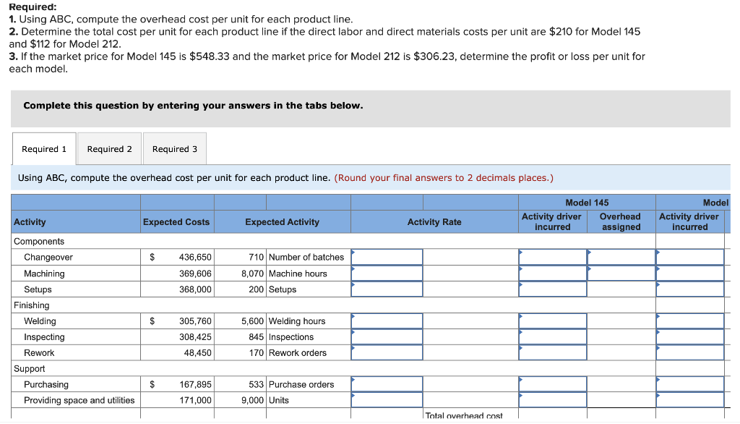Image resolution: width=740 pixels, height=424 pixels.
Task: Select Model 145 Welding activity driver field
Action: 553,321
